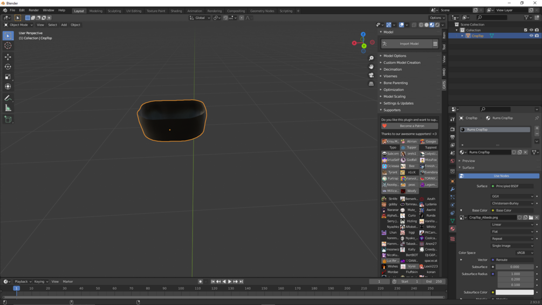This screenshot has height=305, width=542.
Task: Open the Render properties tab icon
Action: (452, 129)
